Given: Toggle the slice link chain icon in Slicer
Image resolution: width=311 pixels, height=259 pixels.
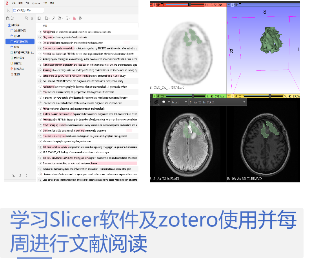Looking at the screenshot, I should [156, 102].
